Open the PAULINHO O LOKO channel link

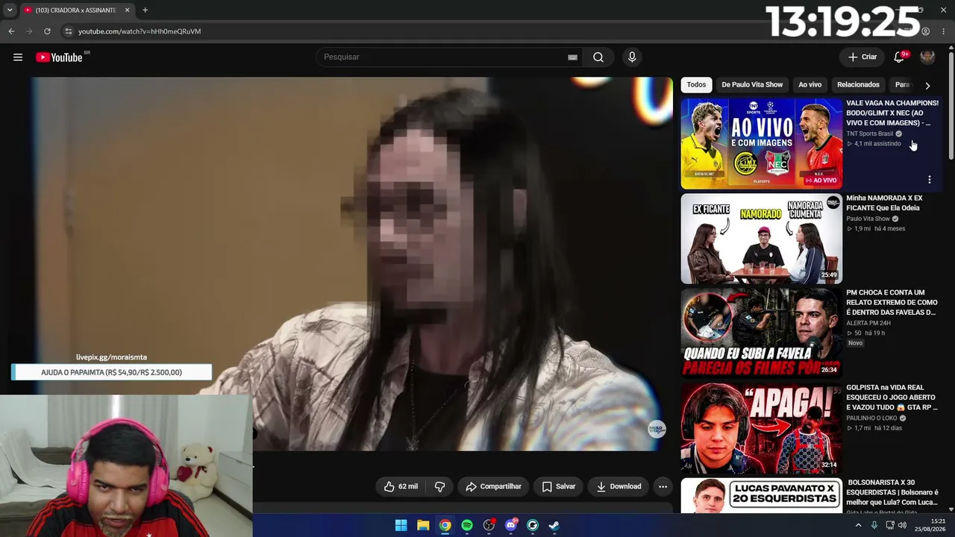[871, 418]
